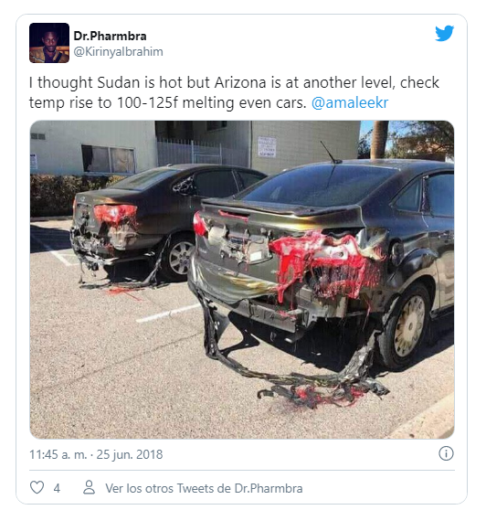486x510 pixels.
Task: Click the 25 jun. 2018 date
Action: pyautogui.click(x=130, y=454)
